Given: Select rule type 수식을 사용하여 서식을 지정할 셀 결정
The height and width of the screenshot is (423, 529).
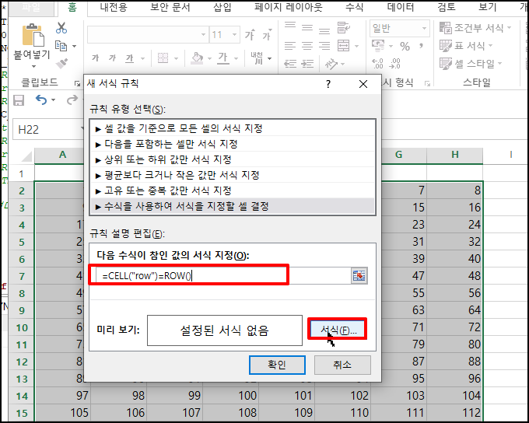Looking at the screenshot, I should tap(233, 206).
